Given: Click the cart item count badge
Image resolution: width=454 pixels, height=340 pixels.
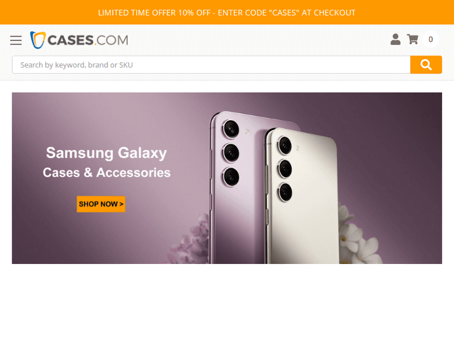Looking at the screenshot, I should point(430,39).
